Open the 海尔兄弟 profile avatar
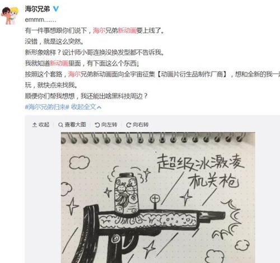Image resolution: width=280 pixels, height=263 pixels. 10,16
